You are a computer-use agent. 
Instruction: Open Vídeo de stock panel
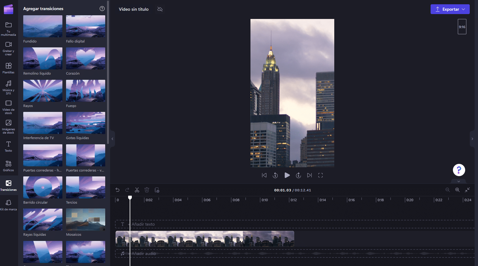[x=9, y=107]
